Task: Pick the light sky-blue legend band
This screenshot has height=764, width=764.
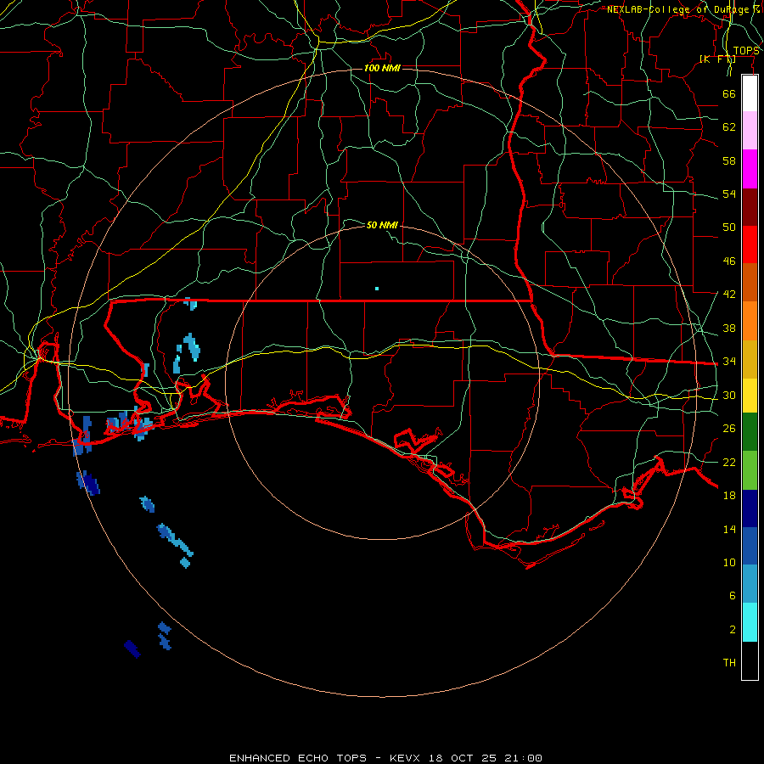Action: pos(750,584)
